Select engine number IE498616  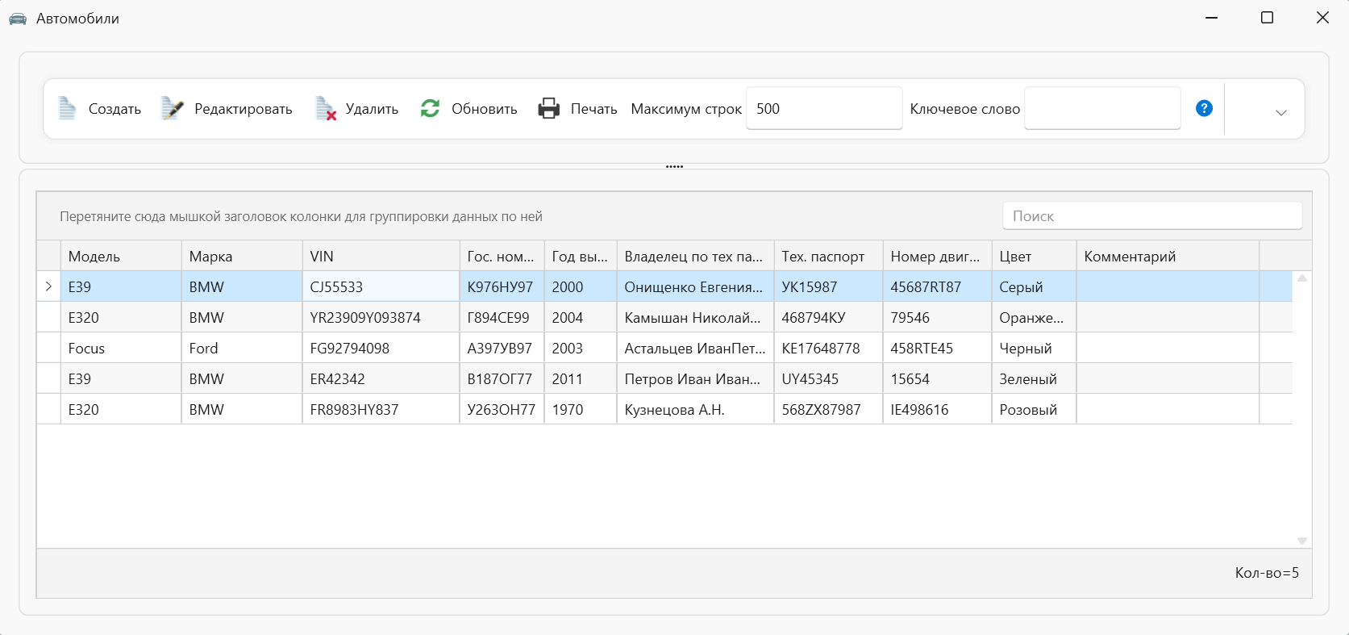coord(938,409)
